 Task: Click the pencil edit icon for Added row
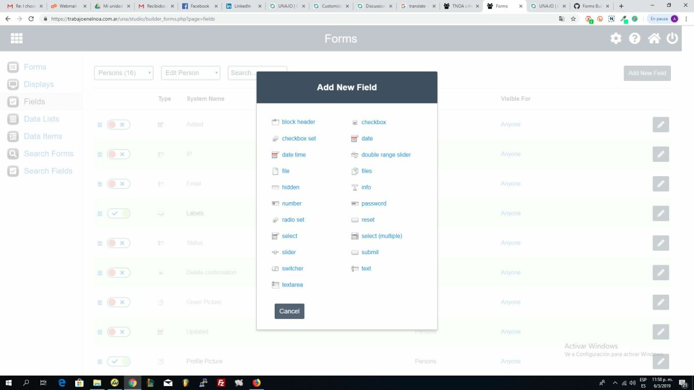[x=660, y=125]
